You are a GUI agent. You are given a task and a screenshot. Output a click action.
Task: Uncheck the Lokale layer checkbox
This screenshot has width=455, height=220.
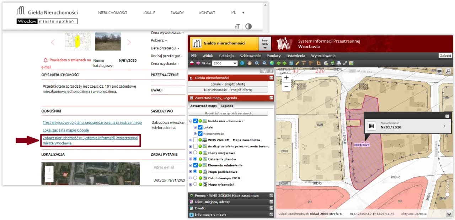coord(200,127)
